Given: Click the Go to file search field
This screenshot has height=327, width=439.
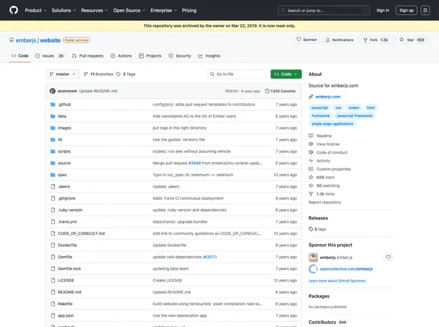Looking at the screenshot, I should pyautogui.click(x=237, y=74).
